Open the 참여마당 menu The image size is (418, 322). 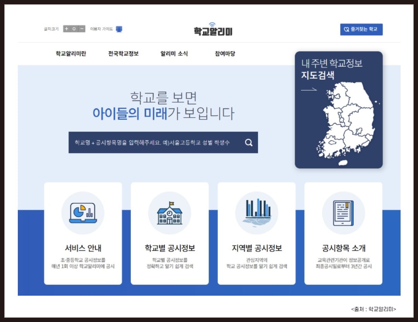click(225, 53)
